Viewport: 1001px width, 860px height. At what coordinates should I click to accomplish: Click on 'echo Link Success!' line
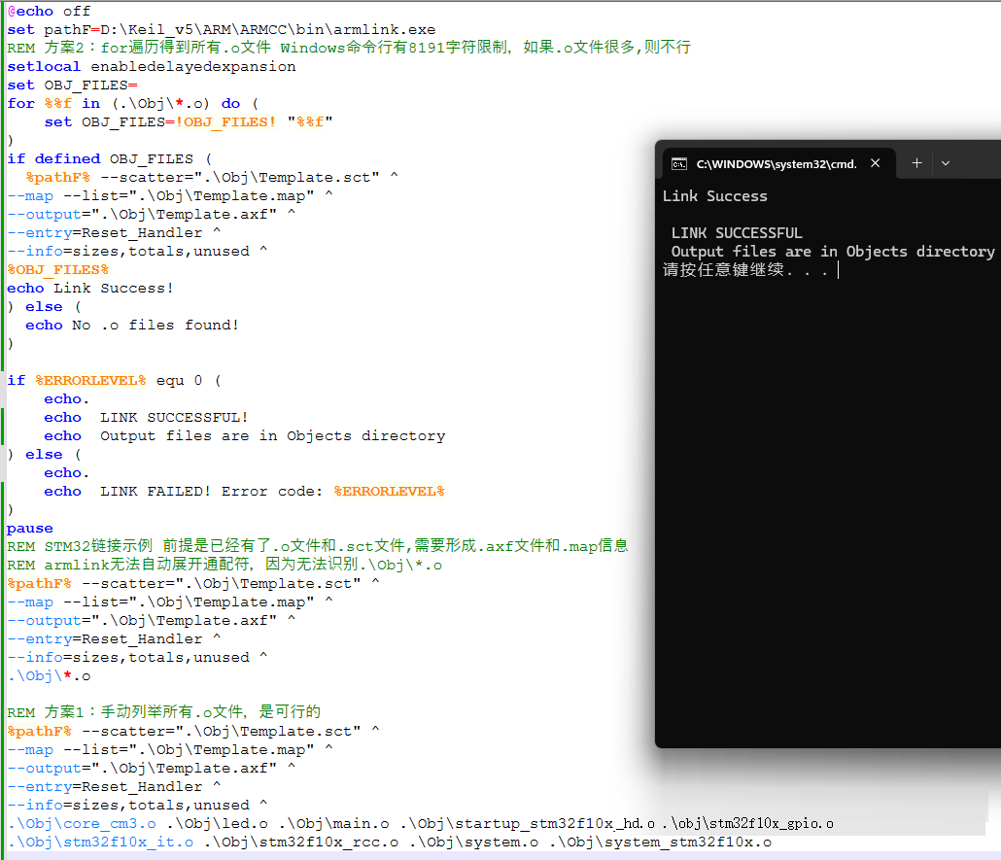[x=90, y=288]
